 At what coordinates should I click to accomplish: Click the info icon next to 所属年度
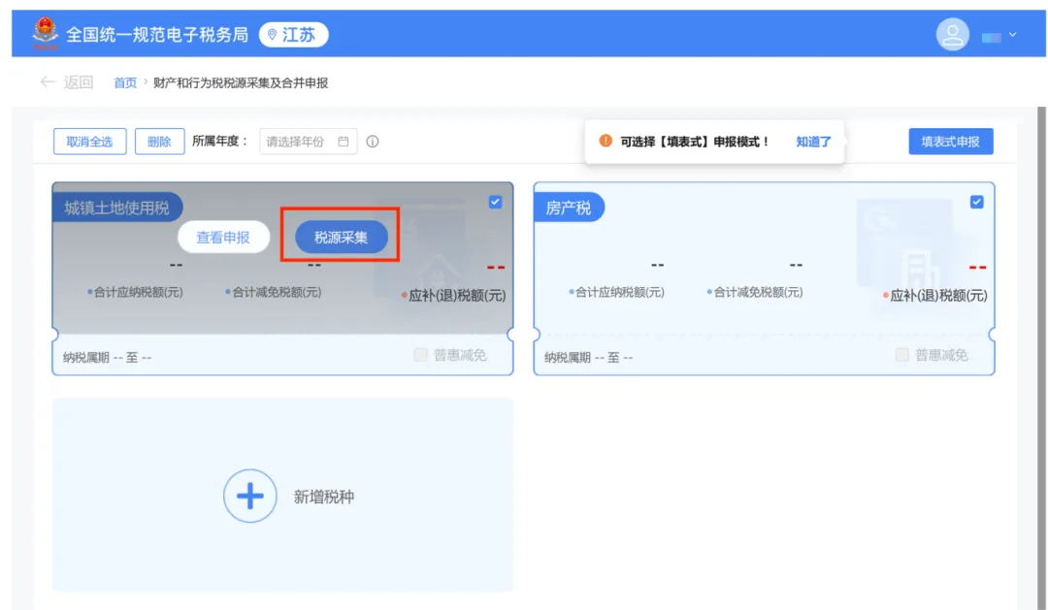373,141
